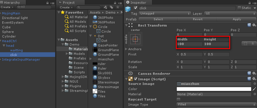Expand the Anchors foldout
257x108 pixels.
pyautogui.click(x=126, y=49)
